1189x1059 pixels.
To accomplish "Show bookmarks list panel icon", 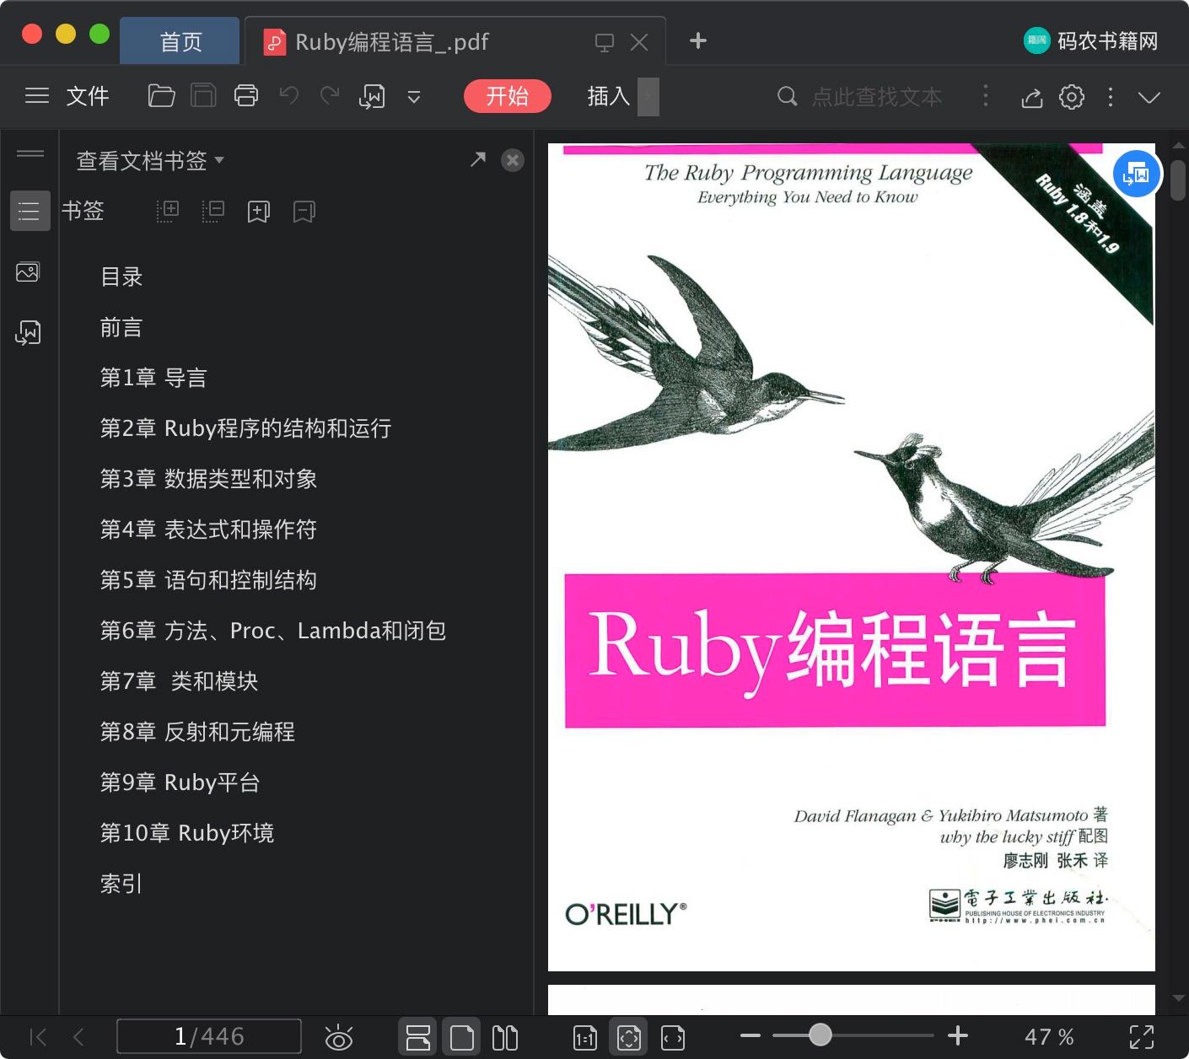I will (30, 211).
